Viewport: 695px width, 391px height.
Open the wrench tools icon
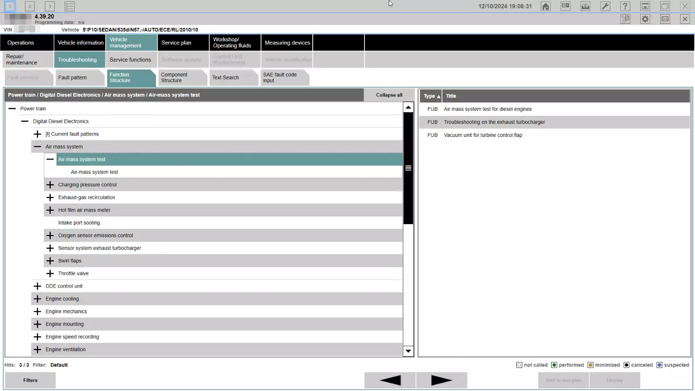tap(605, 6)
